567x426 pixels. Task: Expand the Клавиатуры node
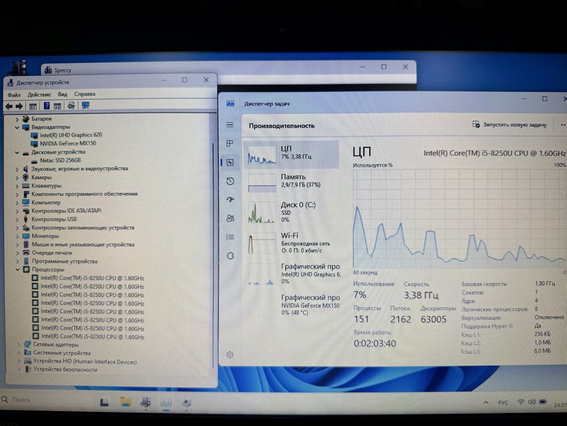click(x=16, y=186)
